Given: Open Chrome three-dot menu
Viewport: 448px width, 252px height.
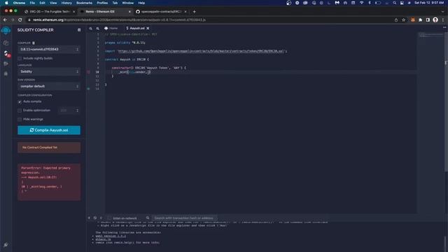Looking at the screenshot, I should (443, 20).
